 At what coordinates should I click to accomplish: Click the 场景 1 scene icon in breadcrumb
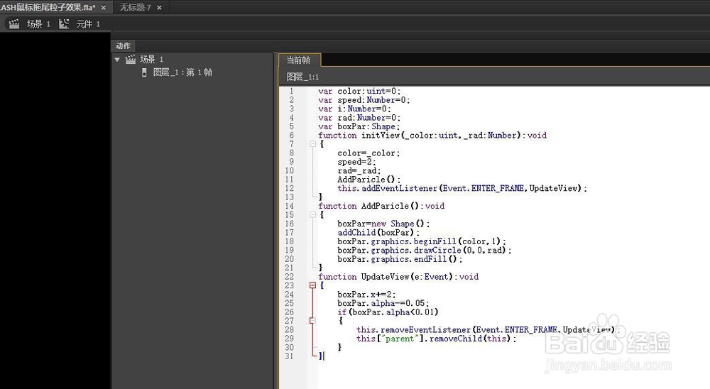(14, 24)
